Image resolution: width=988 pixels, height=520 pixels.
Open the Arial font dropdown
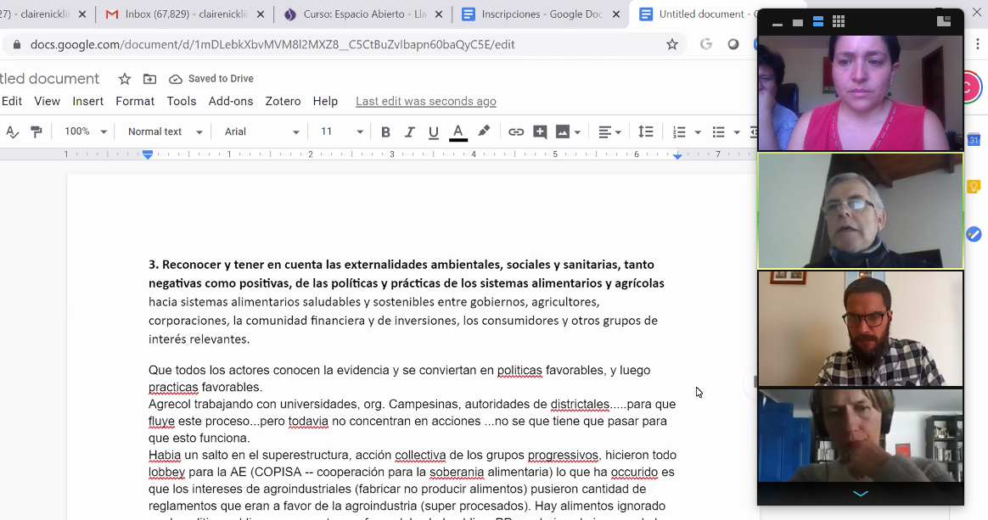click(261, 131)
